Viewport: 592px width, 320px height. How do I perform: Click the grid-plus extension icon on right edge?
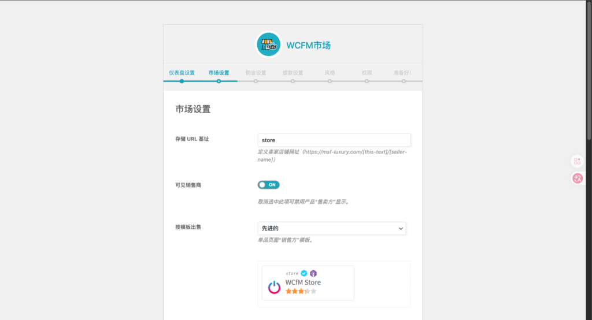[x=578, y=162]
